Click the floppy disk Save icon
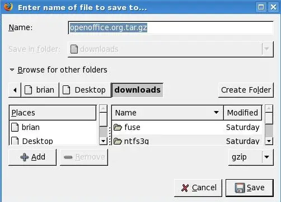281x202 pixels. tap(240, 188)
